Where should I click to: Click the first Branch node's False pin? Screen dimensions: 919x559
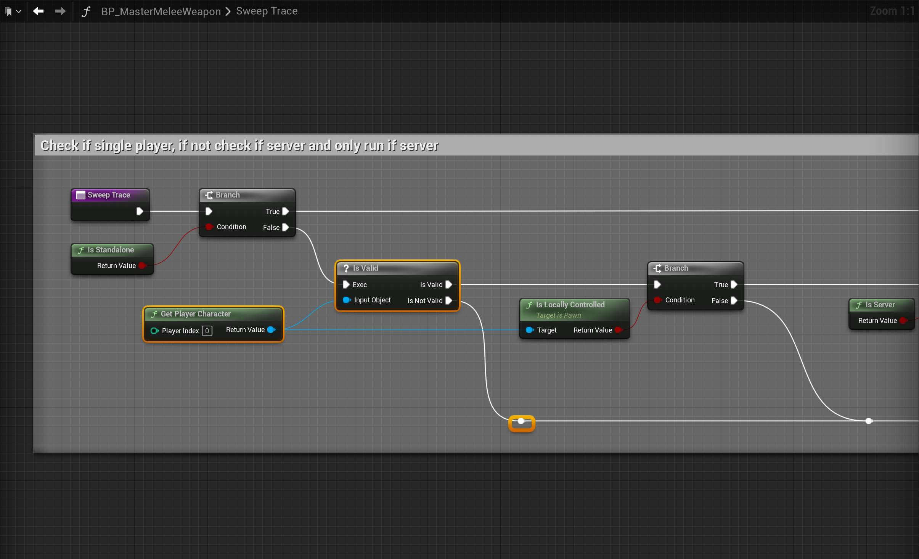coord(285,227)
